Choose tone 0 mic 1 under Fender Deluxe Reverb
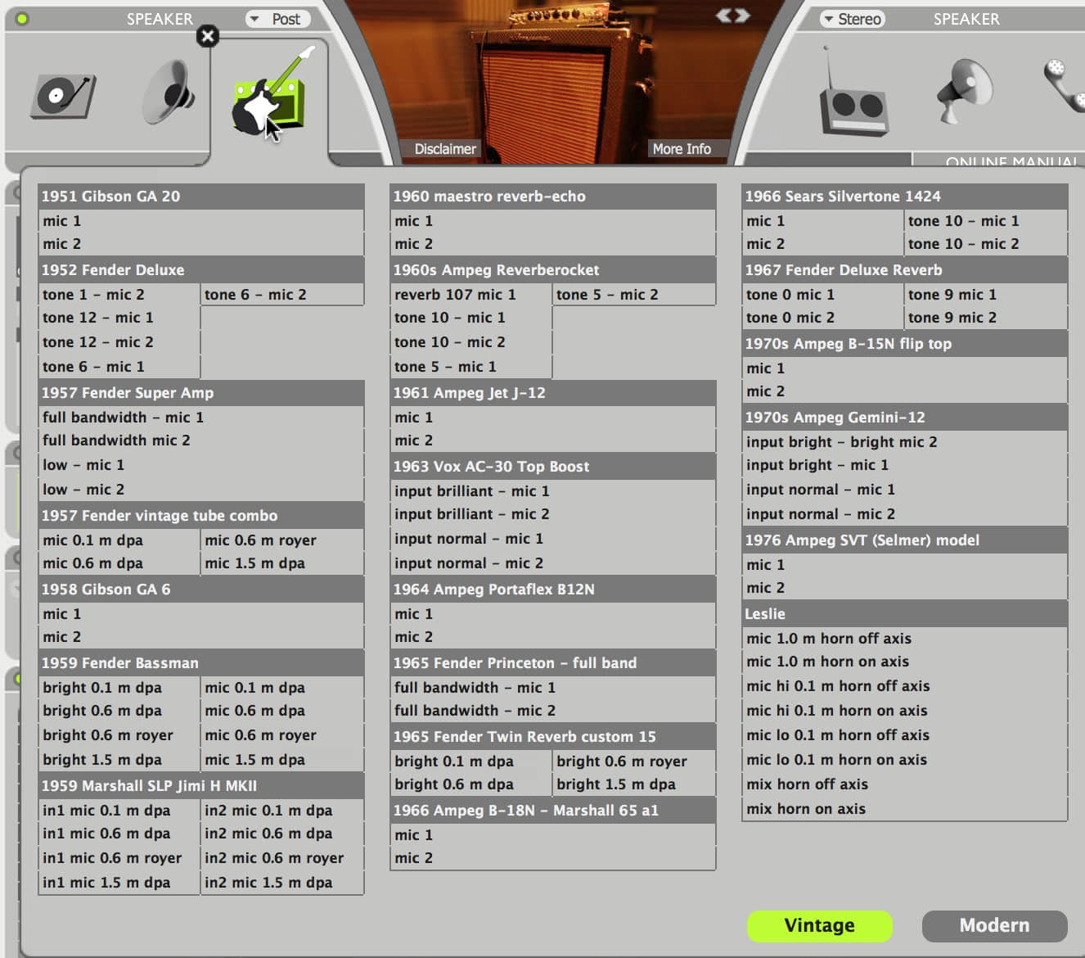This screenshot has height=958, width=1085. click(x=823, y=295)
